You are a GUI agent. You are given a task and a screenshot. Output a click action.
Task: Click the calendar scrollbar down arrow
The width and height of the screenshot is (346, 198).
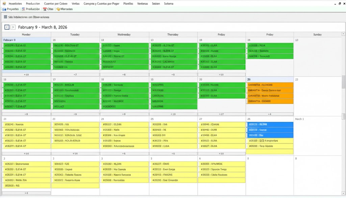[x=343, y=193]
